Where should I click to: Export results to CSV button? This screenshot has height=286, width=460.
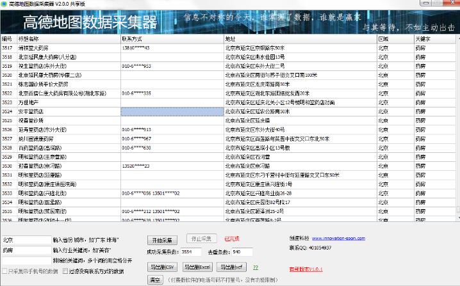162,267
